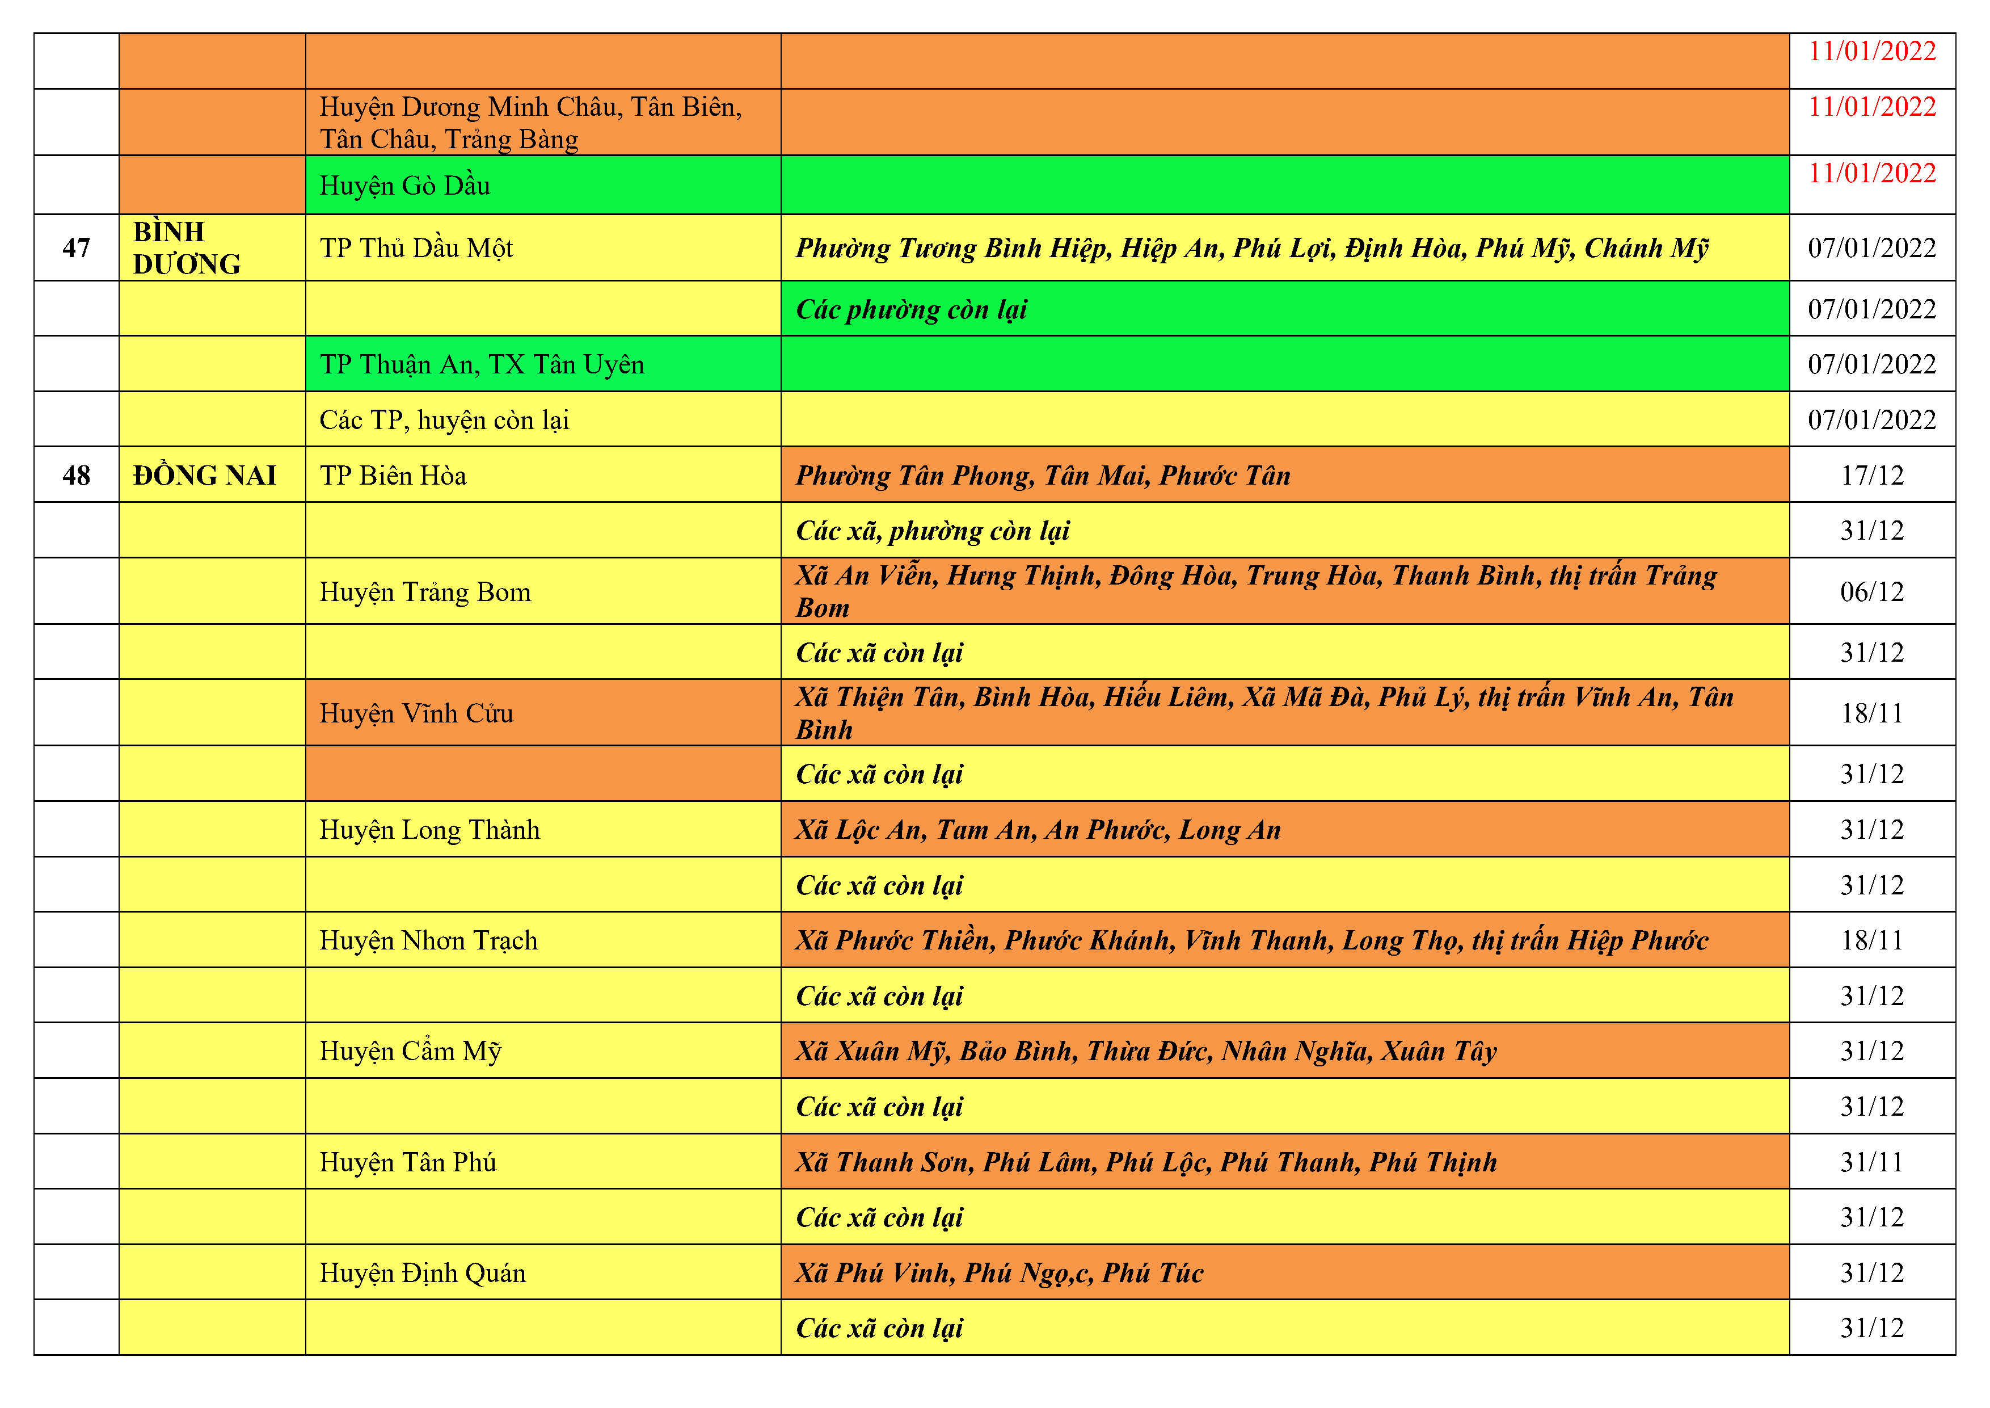Click the BÌNH DƯƠNG province cell
The image size is (1990, 1408).
pyautogui.click(x=212, y=247)
